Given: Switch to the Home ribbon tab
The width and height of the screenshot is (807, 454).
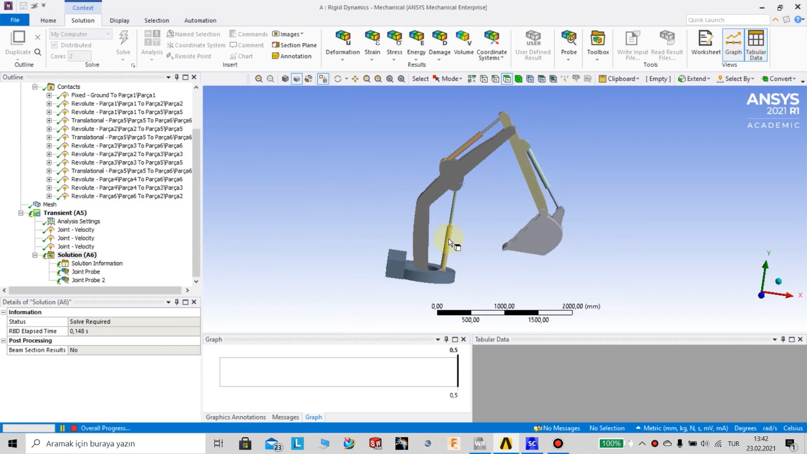Looking at the screenshot, I should [x=48, y=20].
